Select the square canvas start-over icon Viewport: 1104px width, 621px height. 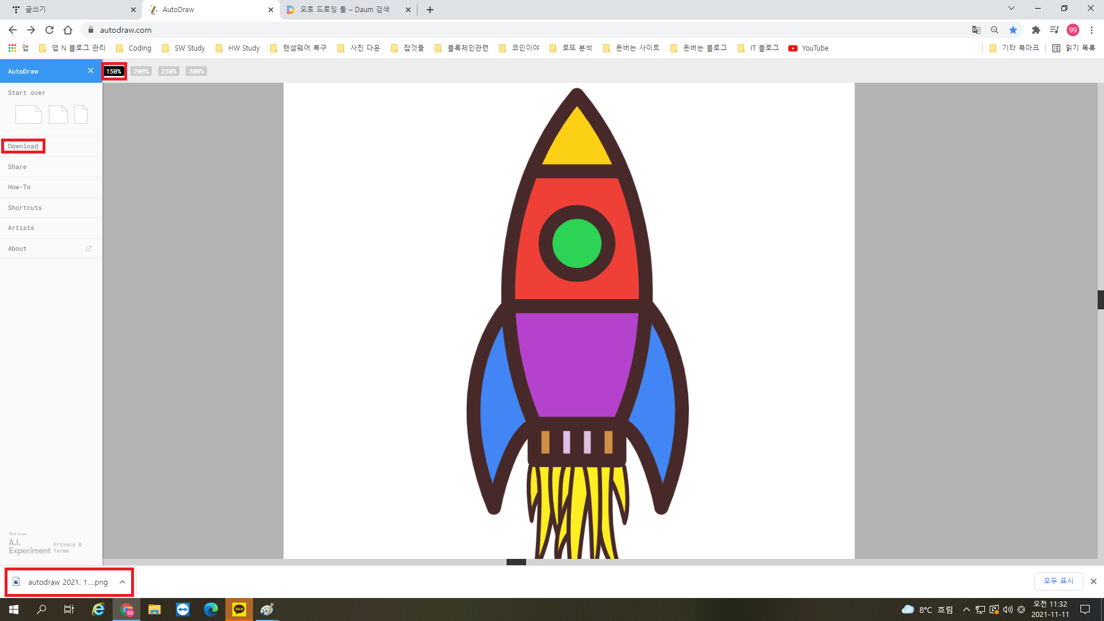pyautogui.click(x=58, y=114)
